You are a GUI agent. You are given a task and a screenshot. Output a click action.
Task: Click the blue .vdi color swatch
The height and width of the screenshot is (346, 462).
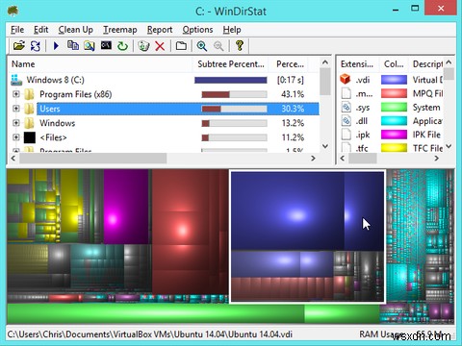[x=394, y=80]
